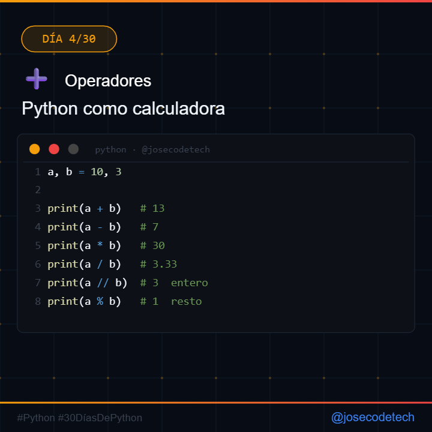Click the comment word resto
432x432 pixels.
186,302
